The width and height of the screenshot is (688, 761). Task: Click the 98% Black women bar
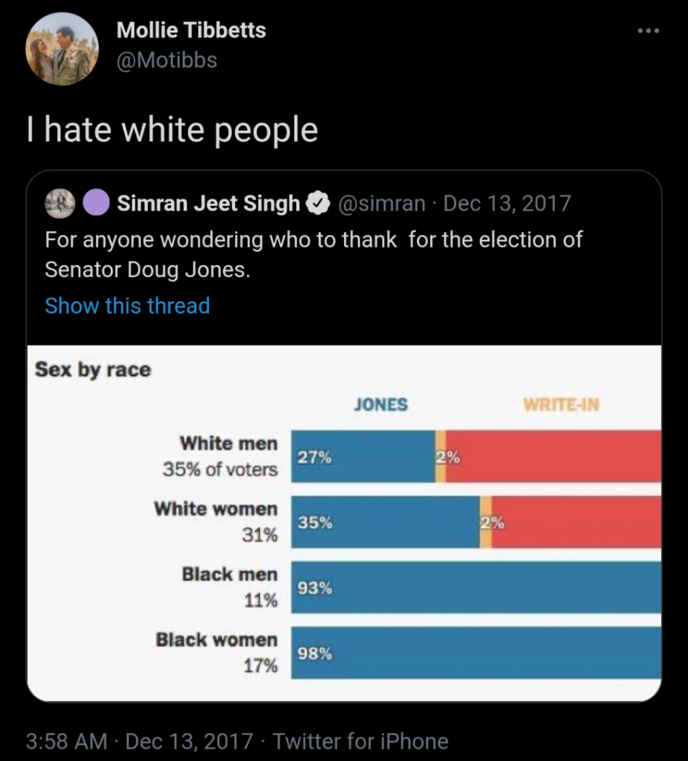tap(476, 652)
